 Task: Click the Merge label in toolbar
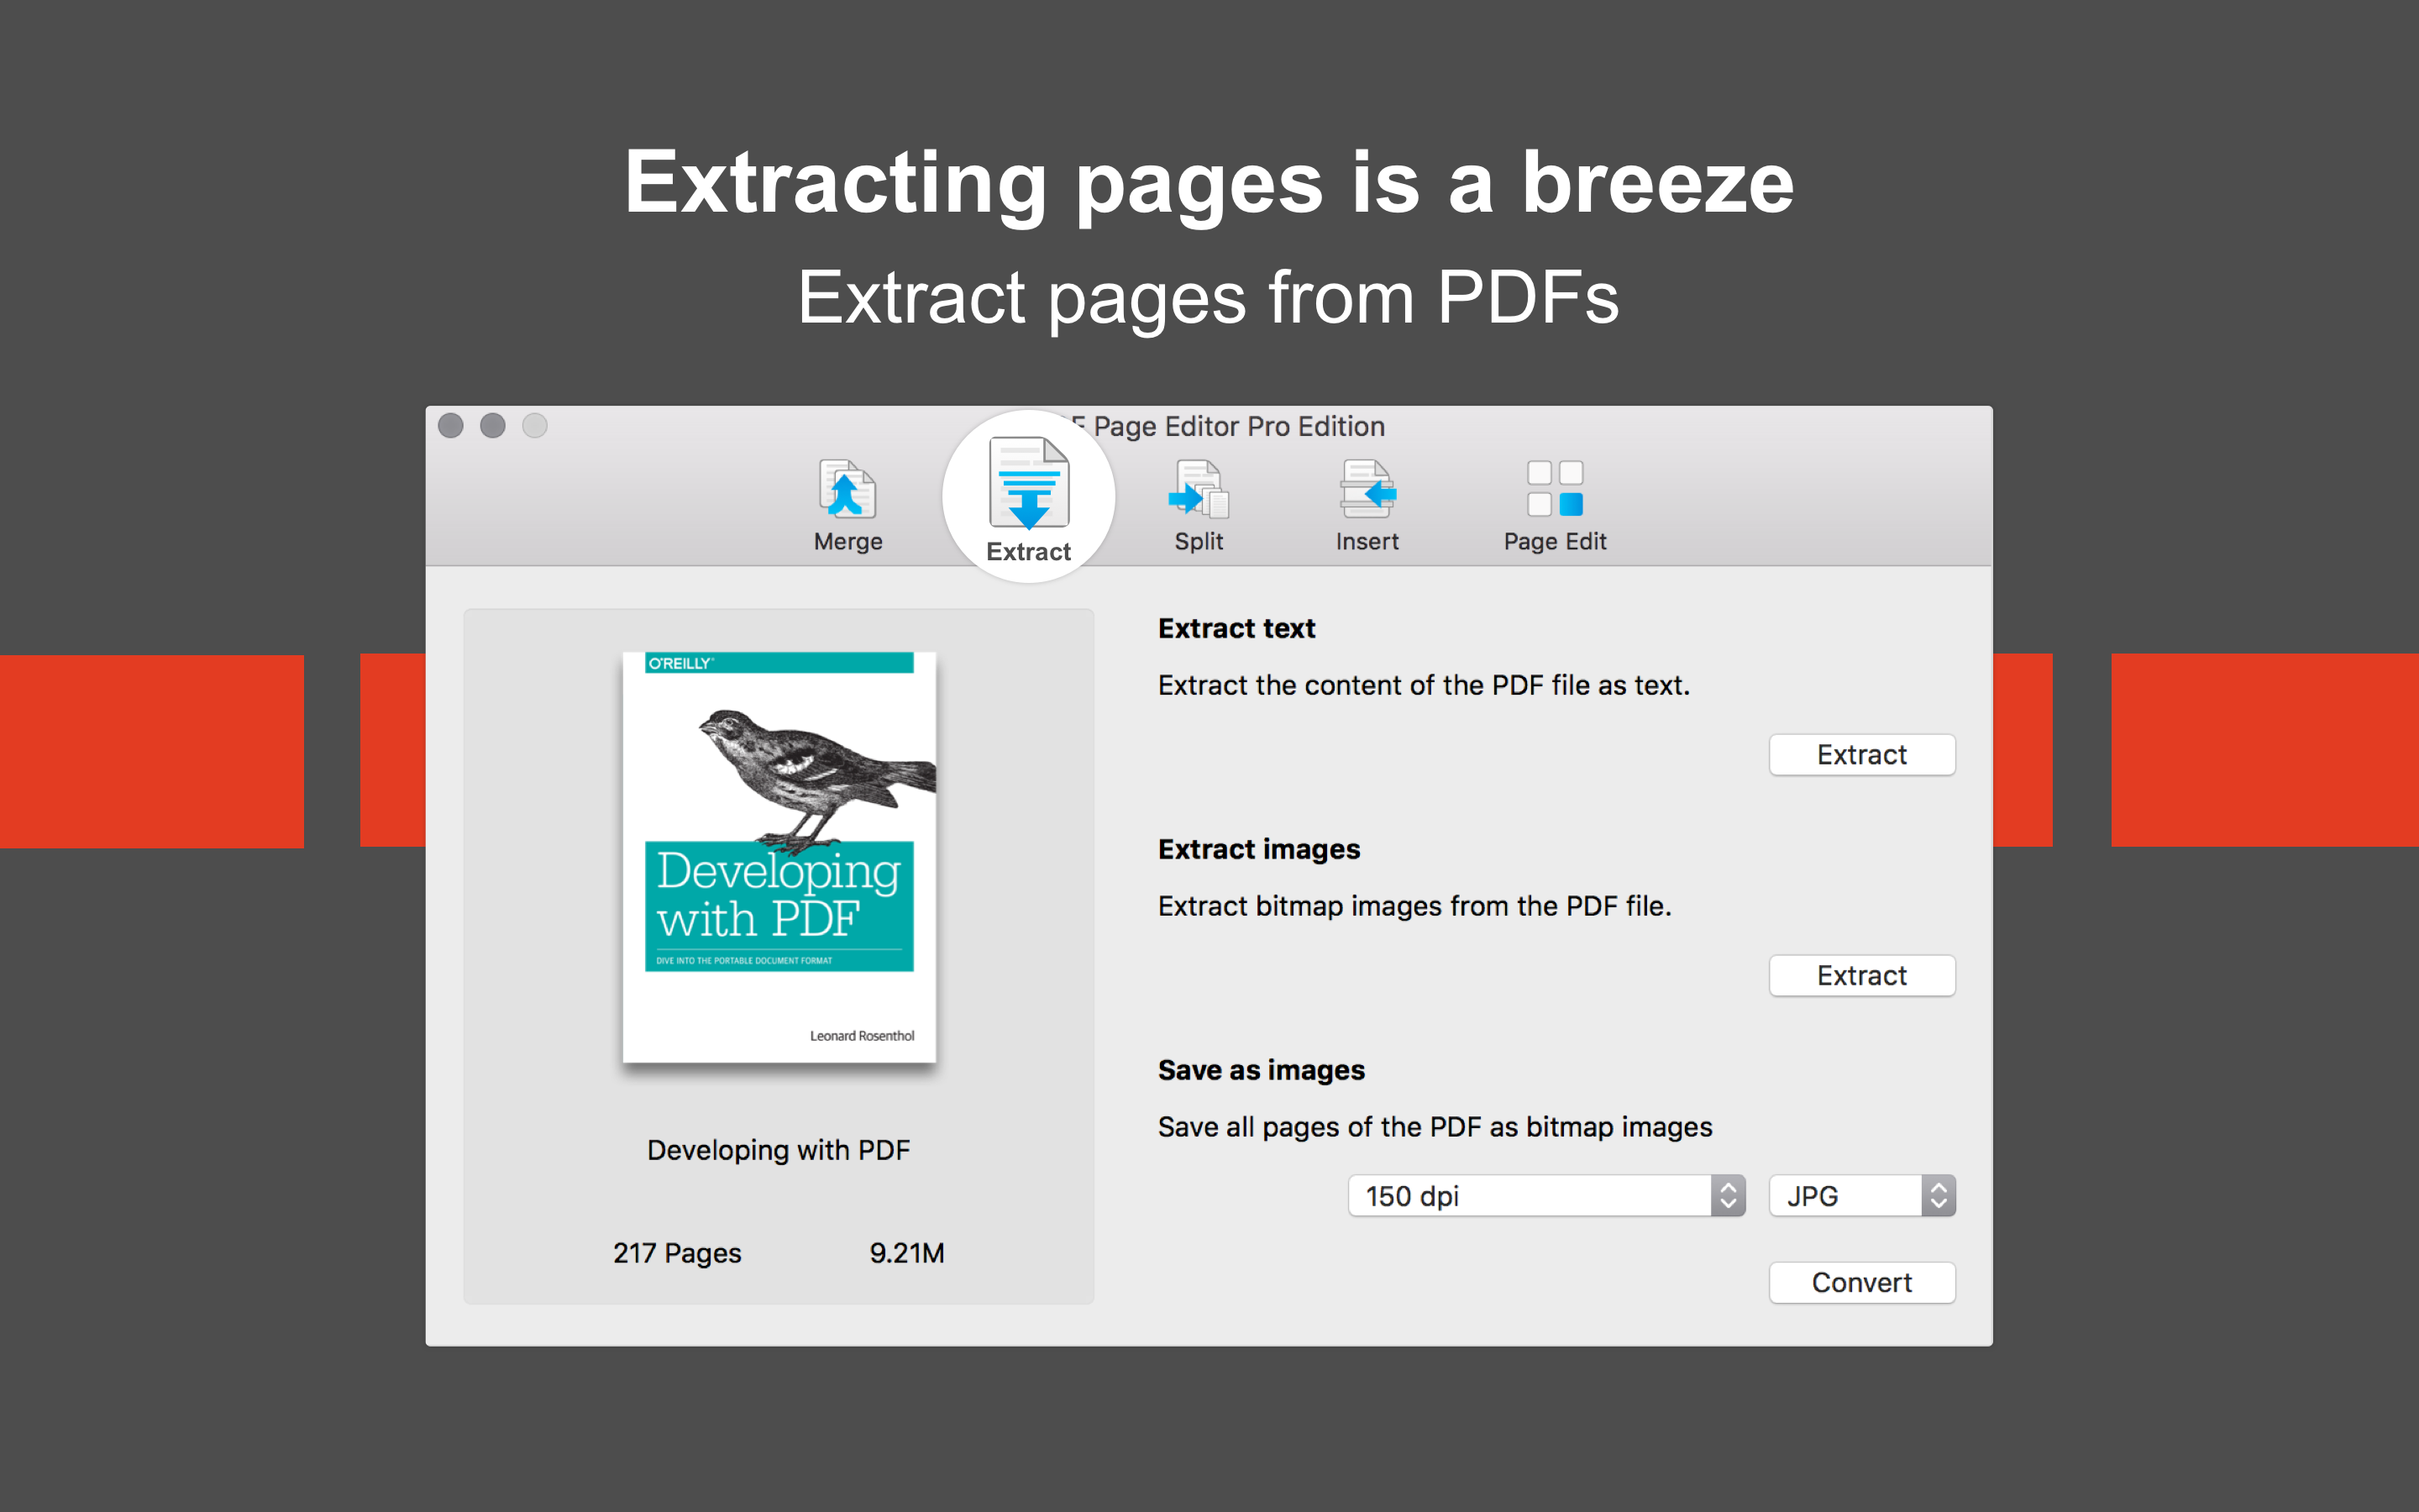(847, 541)
